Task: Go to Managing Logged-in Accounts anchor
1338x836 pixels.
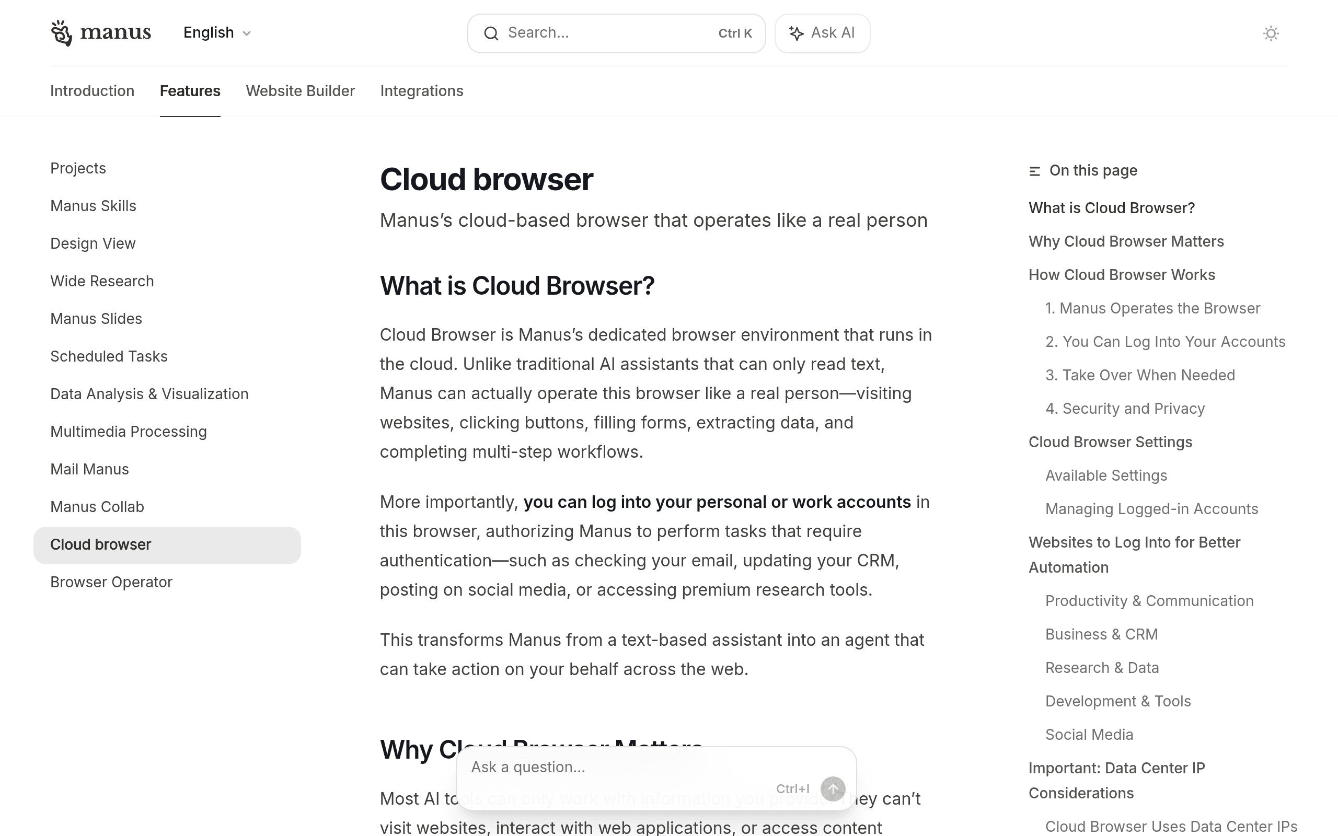Action: (1152, 509)
